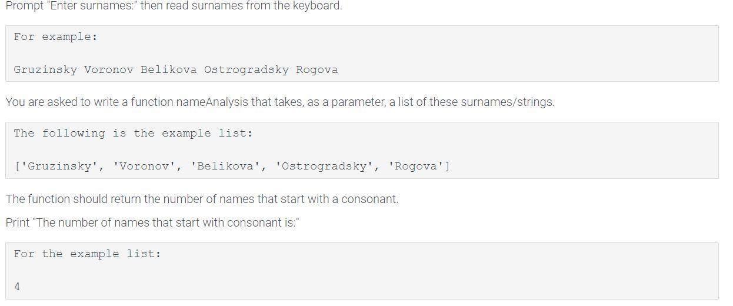Click the quoted 'Voronov' in the Python list

[x=144, y=166]
